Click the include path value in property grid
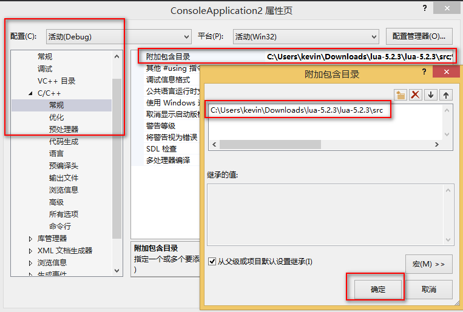 (x=360, y=56)
